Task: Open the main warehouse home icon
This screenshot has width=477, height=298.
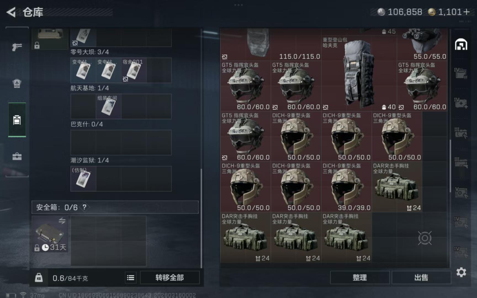Action: pos(461,44)
